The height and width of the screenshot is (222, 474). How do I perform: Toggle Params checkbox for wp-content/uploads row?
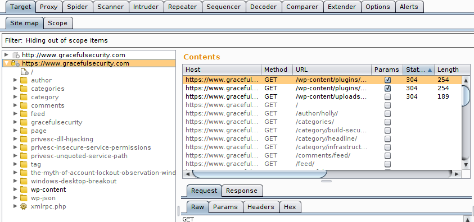click(x=387, y=96)
